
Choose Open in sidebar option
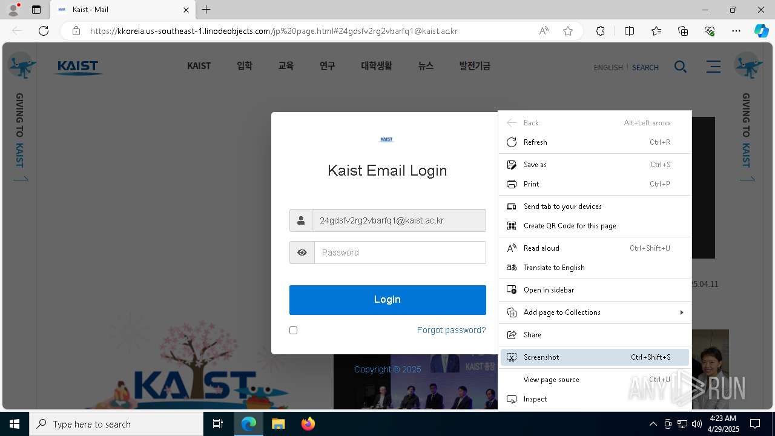pos(595,290)
